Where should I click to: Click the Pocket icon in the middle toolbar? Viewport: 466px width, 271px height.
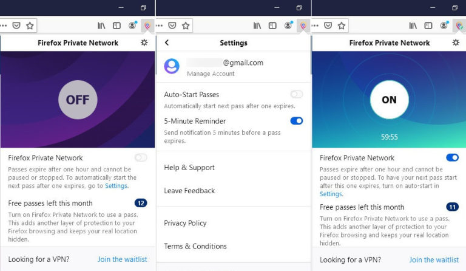[172, 26]
